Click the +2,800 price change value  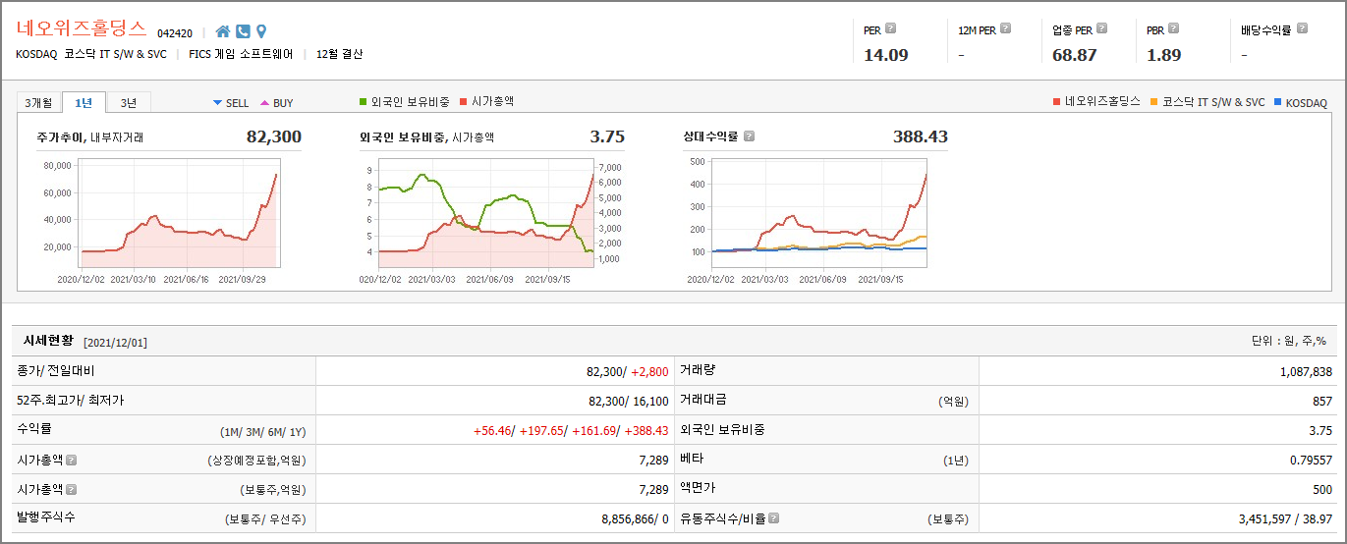coord(649,371)
